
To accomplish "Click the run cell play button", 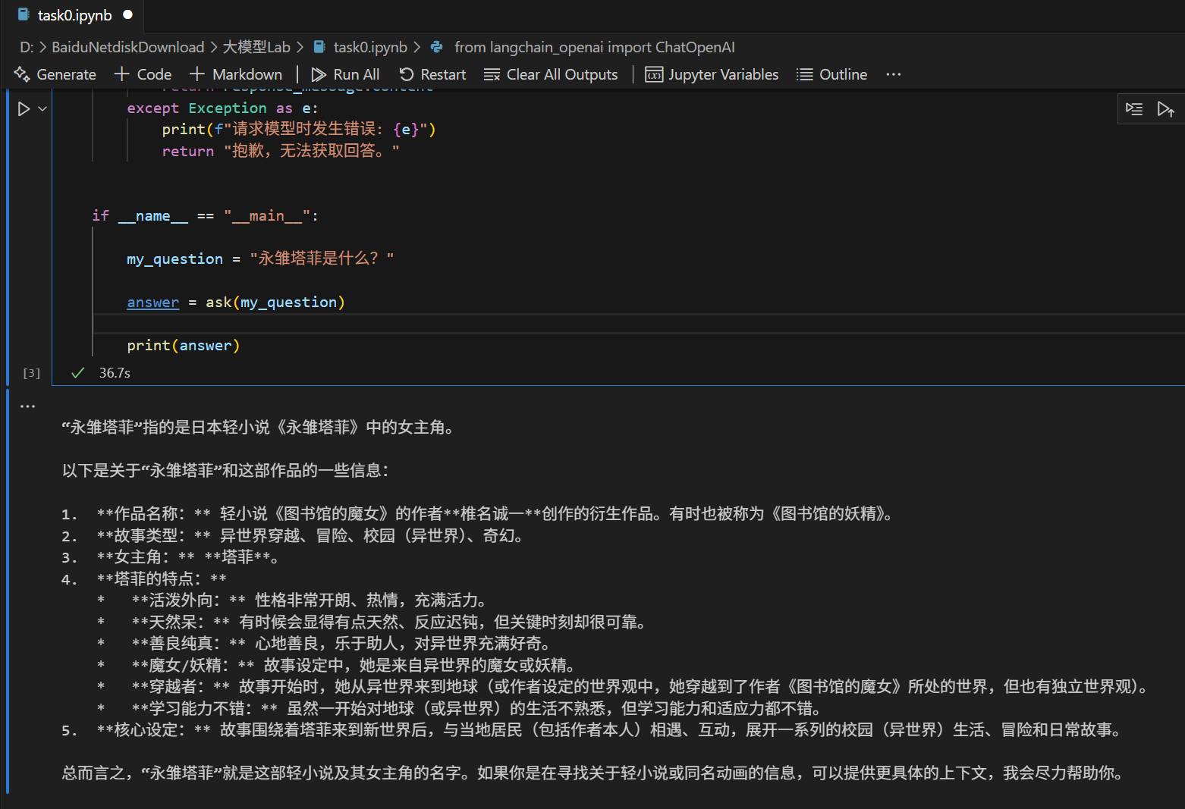I will click(x=23, y=108).
